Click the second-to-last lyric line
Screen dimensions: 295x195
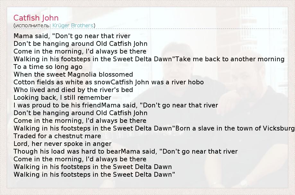92,167
